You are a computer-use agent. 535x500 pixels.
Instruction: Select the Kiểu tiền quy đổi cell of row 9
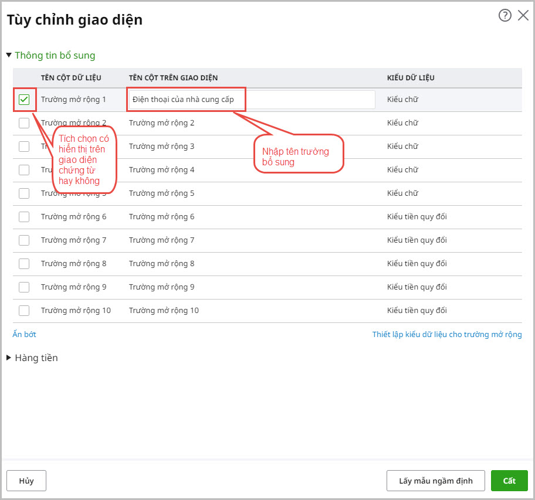click(417, 287)
